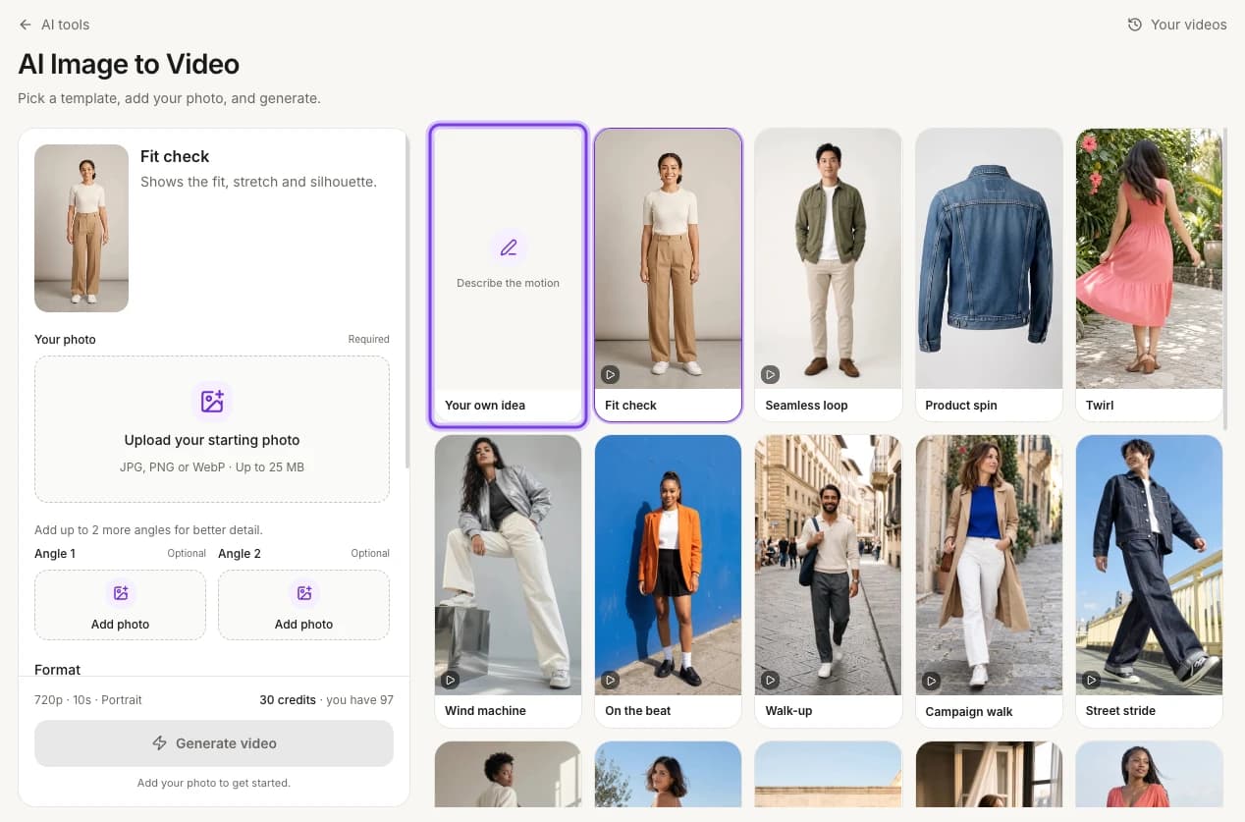Click 'JPG, PNG or WebP · Up to 25 MB' text
This screenshot has height=822, width=1245.
(212, 466)
